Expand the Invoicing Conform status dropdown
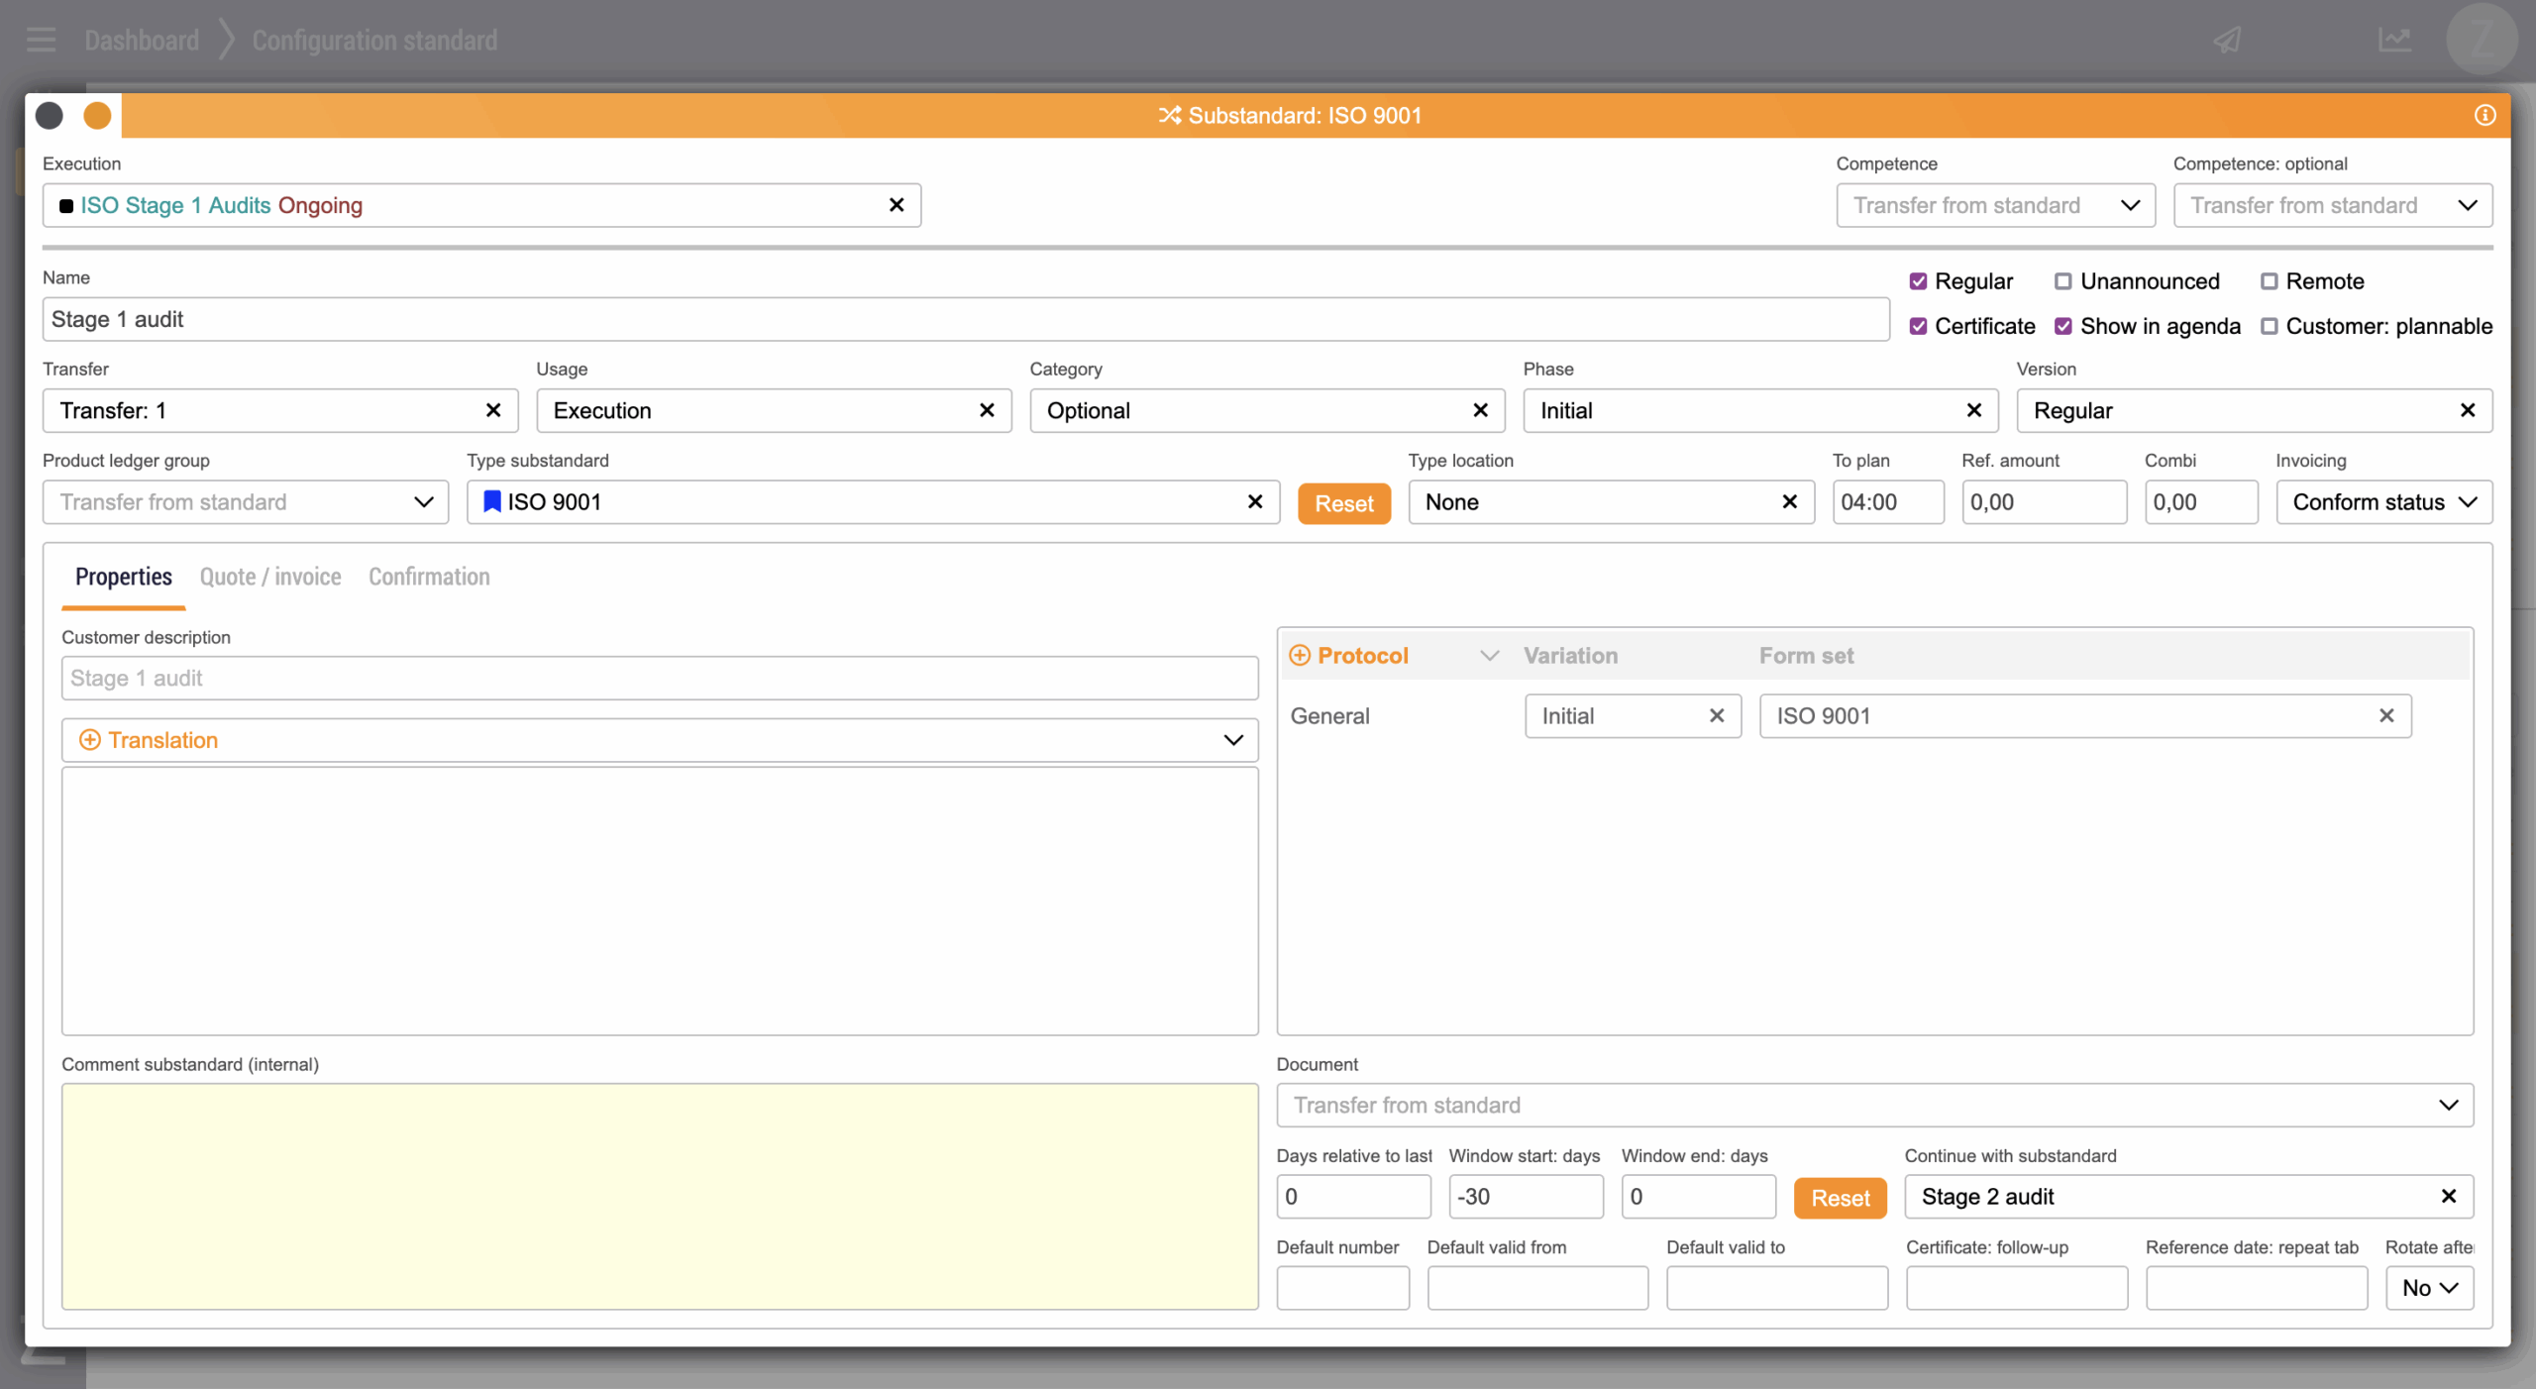The width and height of the screenshot is (2536, 1389). (2383, 502)
